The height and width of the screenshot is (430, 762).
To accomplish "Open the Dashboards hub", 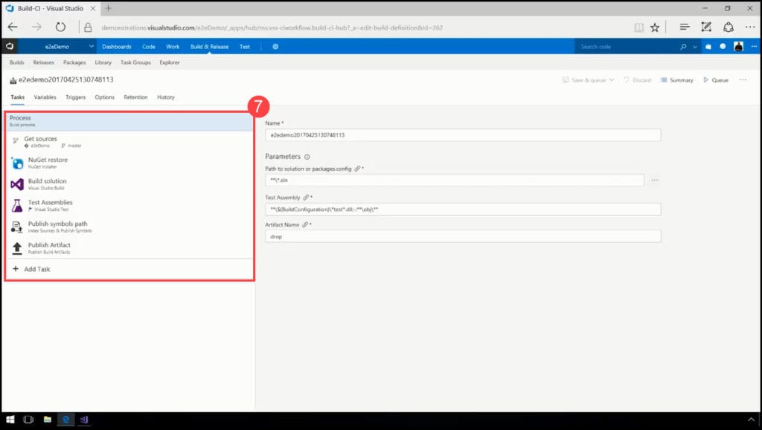I will (117, 47).
